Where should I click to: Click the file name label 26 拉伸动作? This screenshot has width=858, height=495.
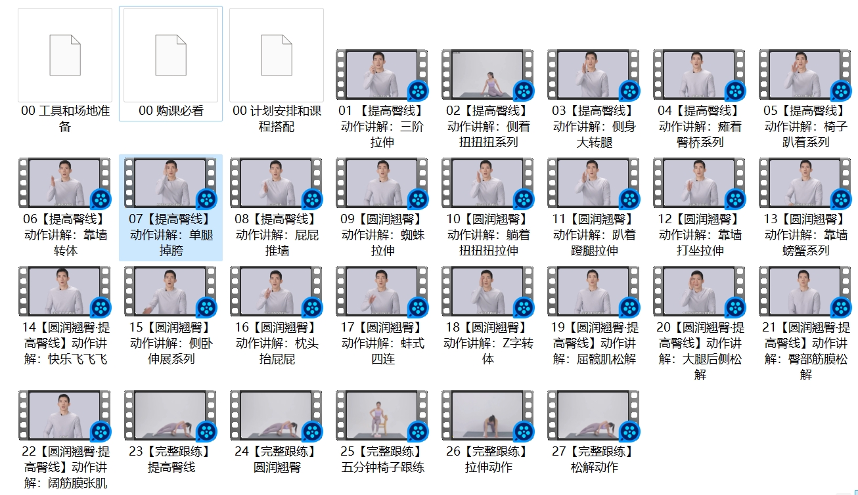487,460
